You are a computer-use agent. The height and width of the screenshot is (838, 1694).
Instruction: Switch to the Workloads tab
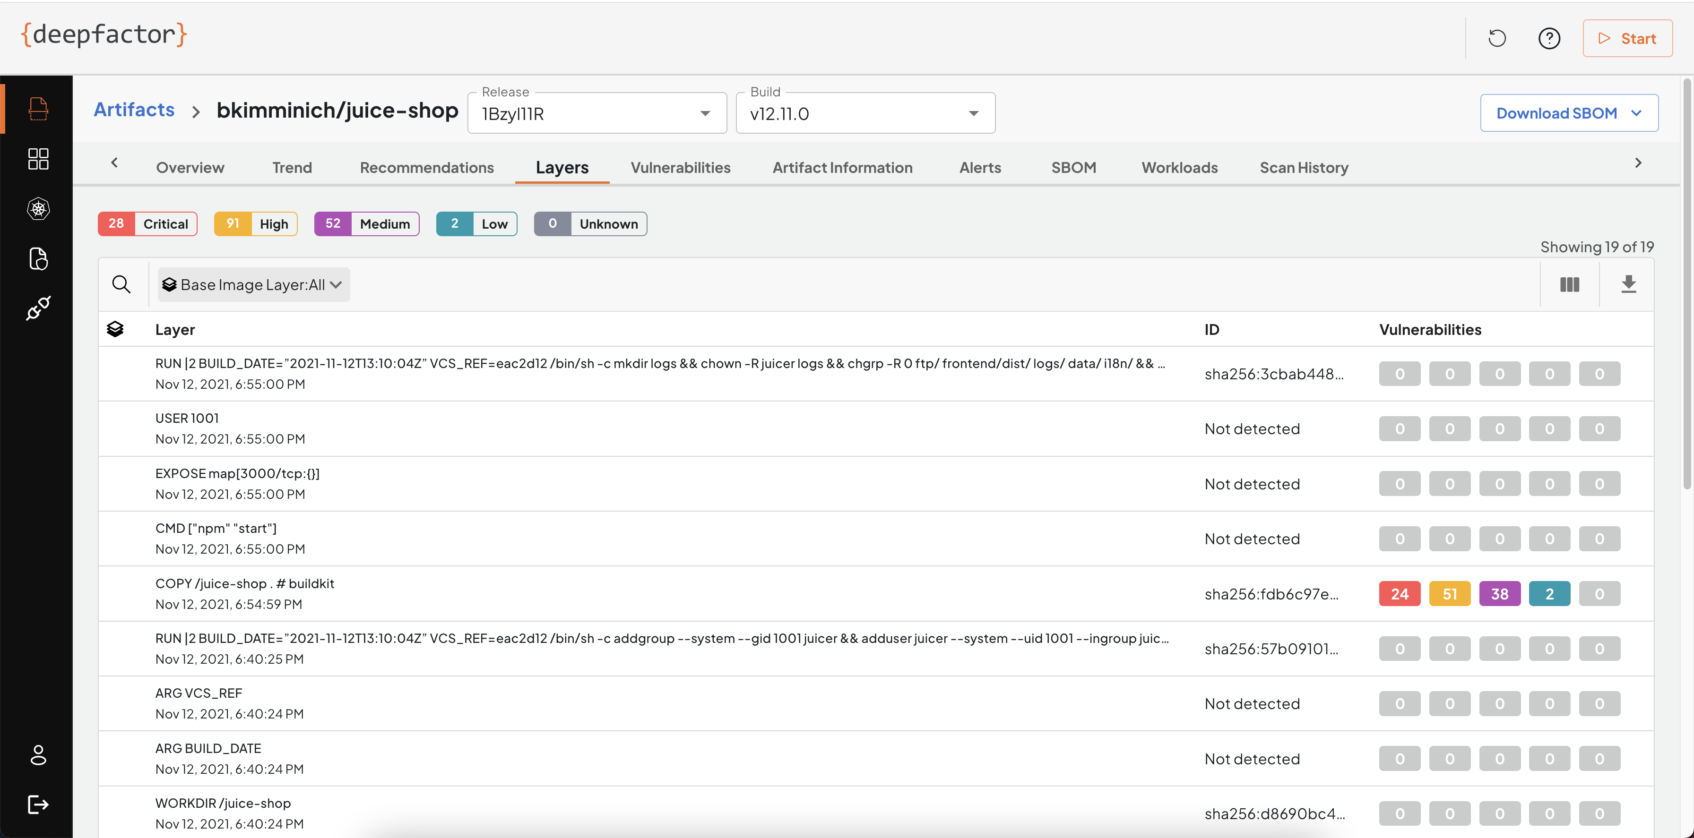[x=1179, y=168]
